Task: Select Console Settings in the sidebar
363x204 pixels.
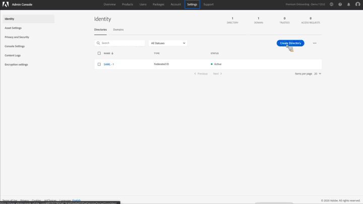Action: coord(15,46)
